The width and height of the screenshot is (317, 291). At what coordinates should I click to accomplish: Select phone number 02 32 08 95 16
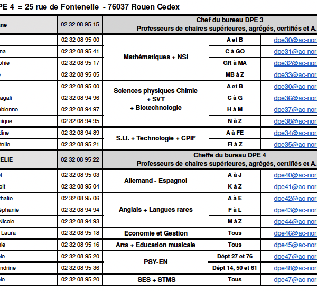pos(80,245)
